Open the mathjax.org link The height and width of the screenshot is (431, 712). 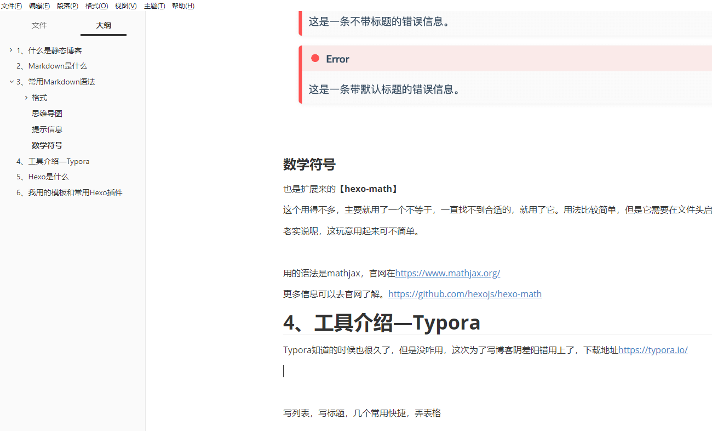[x=447, y=273]
